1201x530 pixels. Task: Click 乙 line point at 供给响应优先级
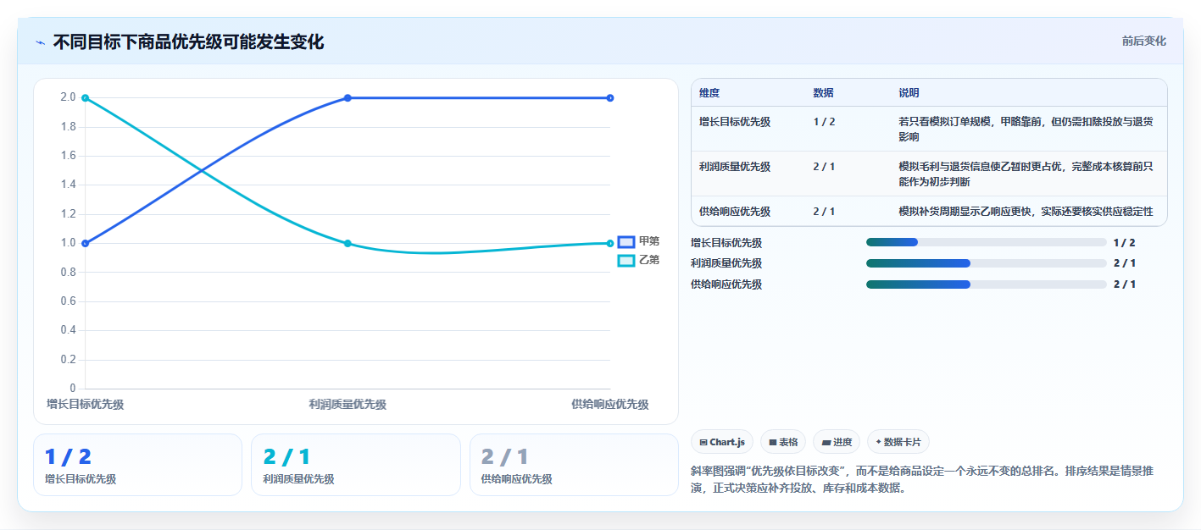pos(610,244)
